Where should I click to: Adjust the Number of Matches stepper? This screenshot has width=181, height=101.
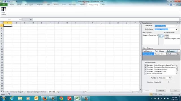171,78
